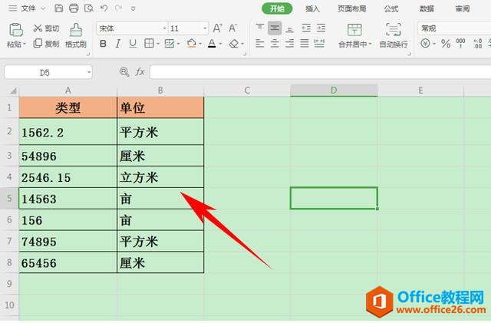Open the number format box 常规
The height and width of the screenshot is (323, 491).
coord(454,28)
